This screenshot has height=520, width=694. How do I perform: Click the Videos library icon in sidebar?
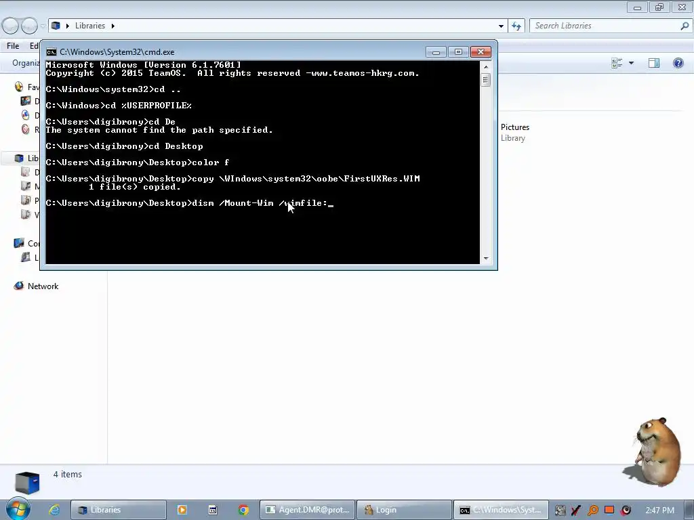pyautogui.click(x=26, y=215)
